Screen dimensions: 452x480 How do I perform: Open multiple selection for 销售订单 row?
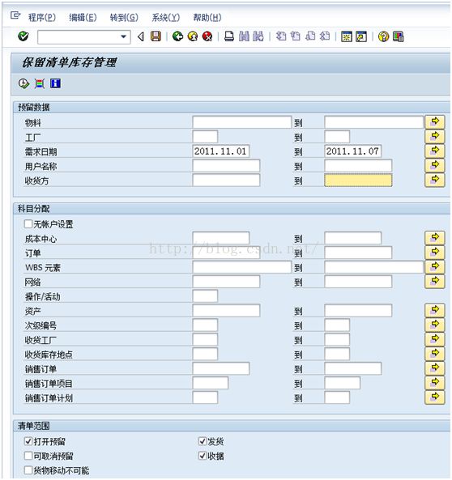(x=434, y=368)
